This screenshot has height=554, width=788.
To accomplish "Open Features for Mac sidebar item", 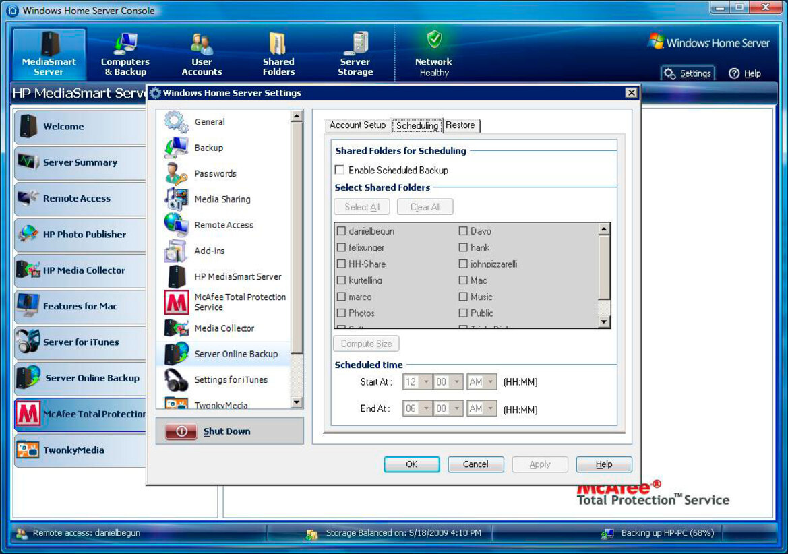I will click(x=80, y=307).
